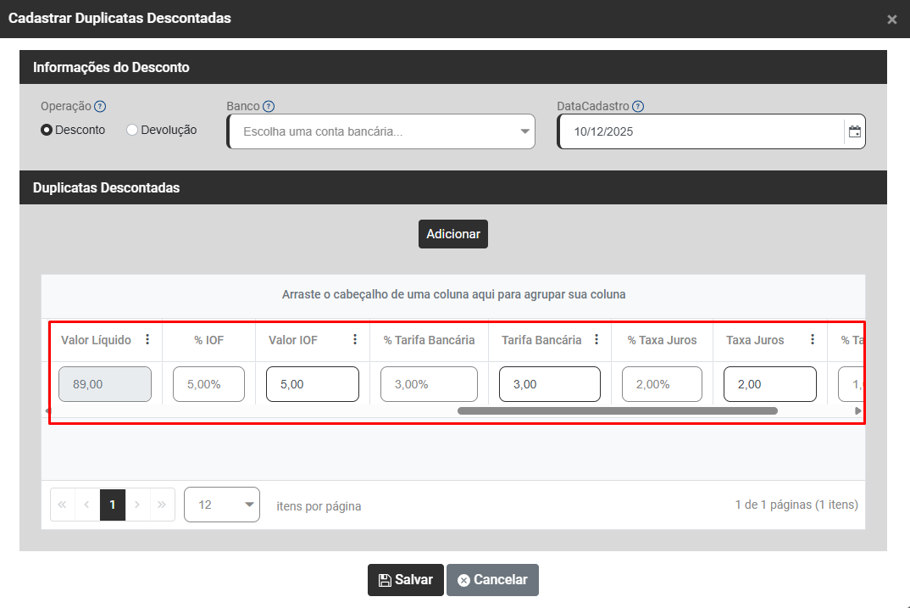The image size is (910, 608).
Task: Go to page 1 in pagination
Action: click(112, 505)
